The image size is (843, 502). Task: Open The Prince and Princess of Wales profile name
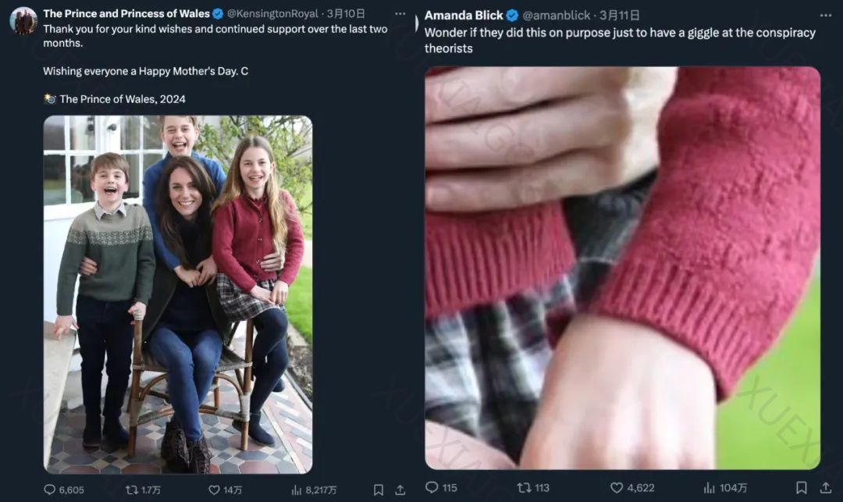click(x=126, y=13)
